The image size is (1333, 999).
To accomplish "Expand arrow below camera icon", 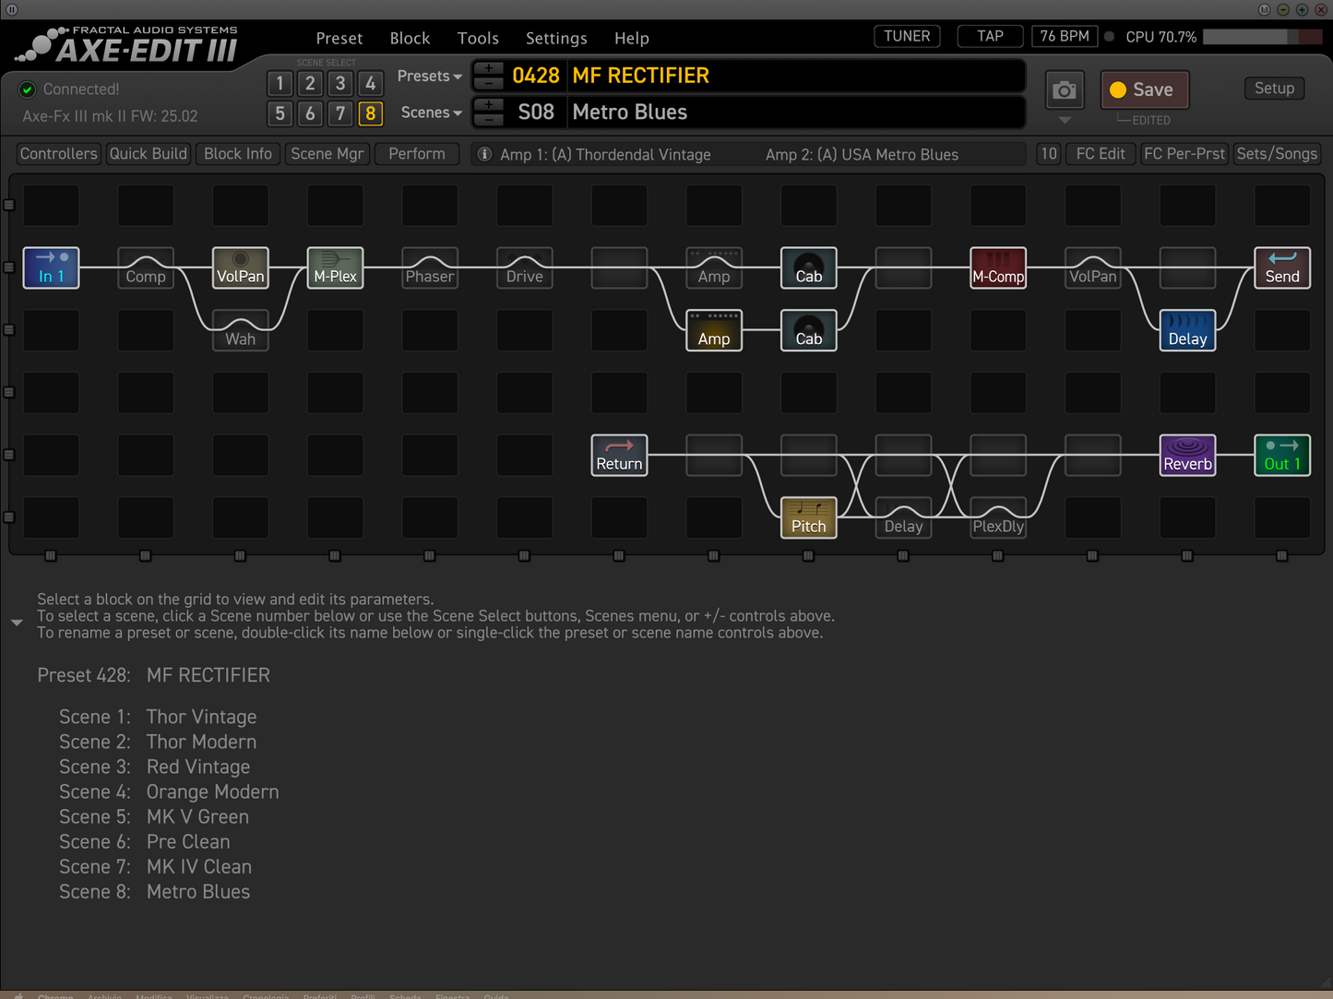I will click(x=1065, y=120).
